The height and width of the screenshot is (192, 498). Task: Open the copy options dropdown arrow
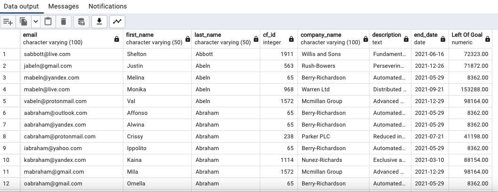36,22
